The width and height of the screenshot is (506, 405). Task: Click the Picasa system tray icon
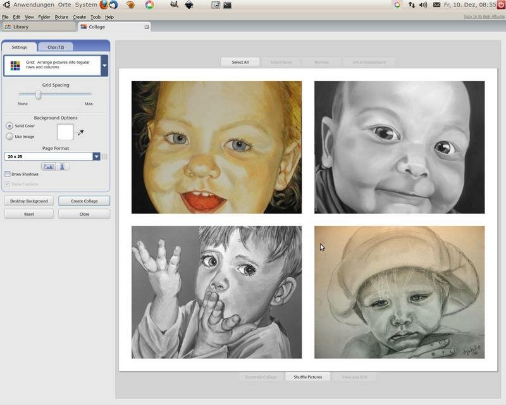point(397,5)
